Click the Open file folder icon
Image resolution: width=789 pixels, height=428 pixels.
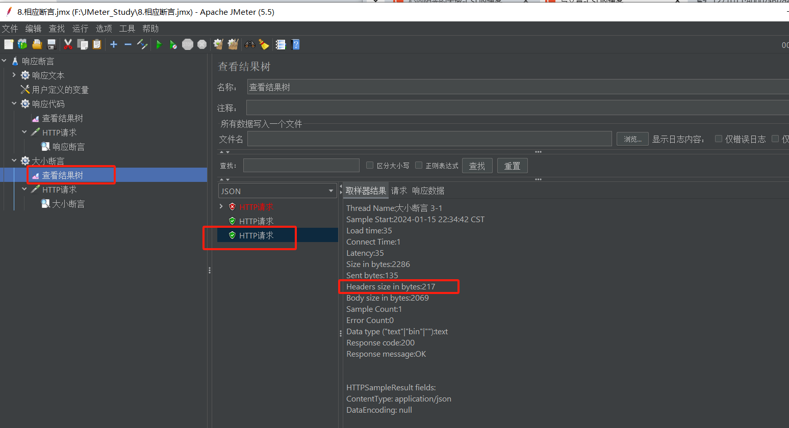[37, 45]
